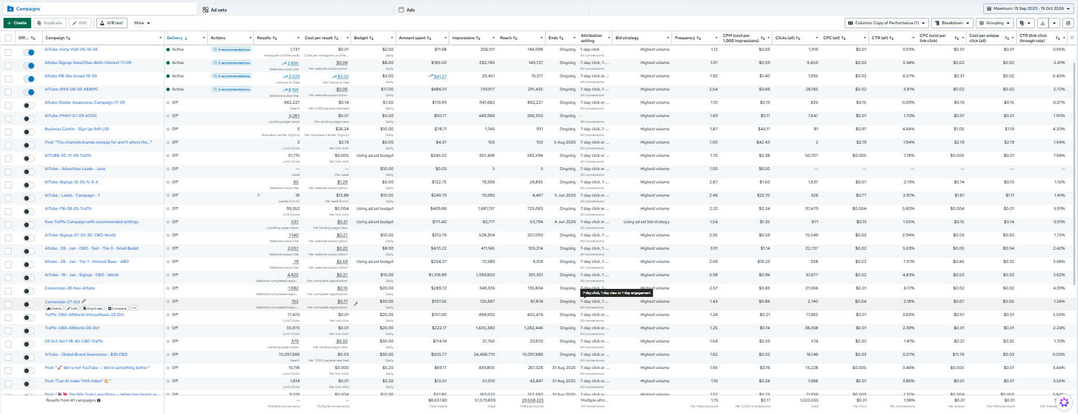The height and width of the screenshot is (414, 1078).
Task: Click the A/B test button
Action: 112,23
